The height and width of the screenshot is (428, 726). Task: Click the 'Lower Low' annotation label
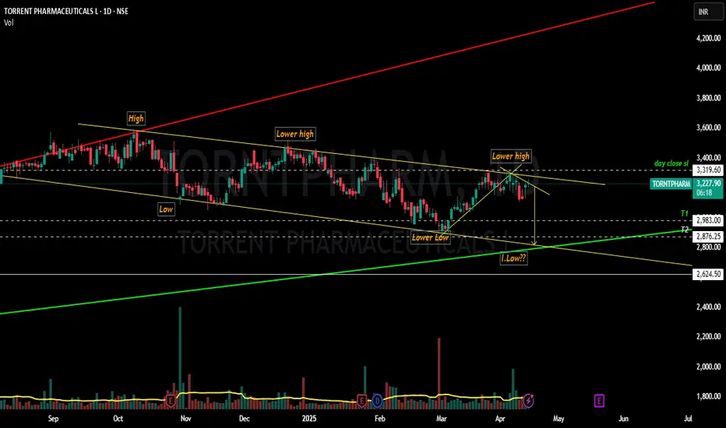tap(430, 238)
